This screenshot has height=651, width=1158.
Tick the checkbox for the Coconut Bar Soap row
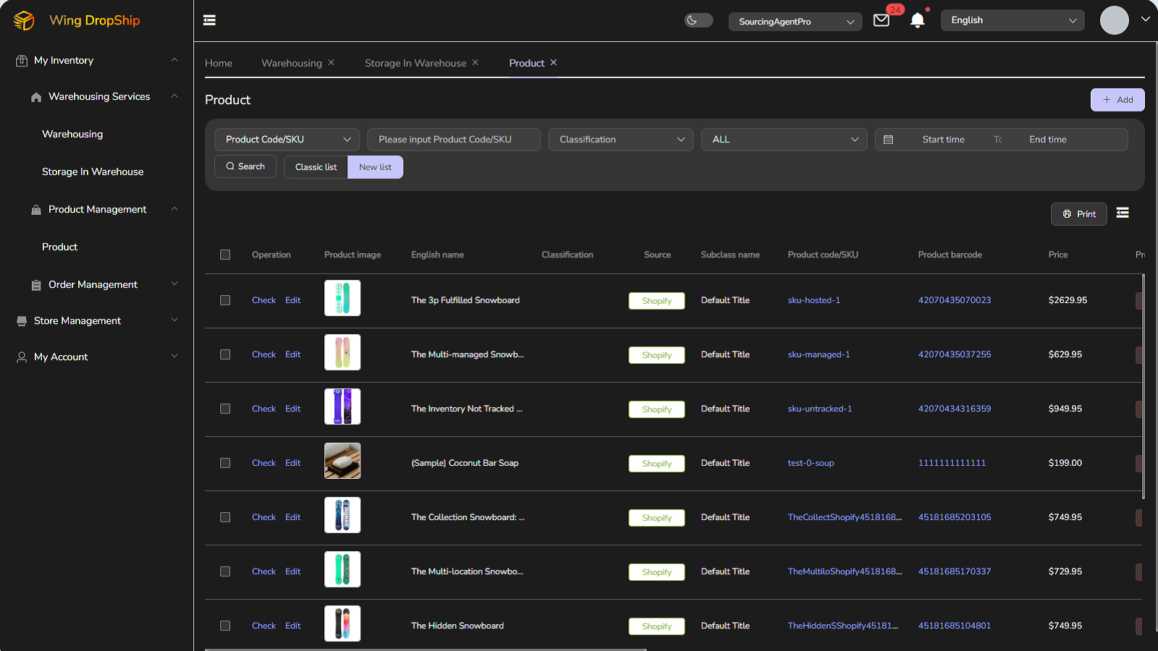225,463
